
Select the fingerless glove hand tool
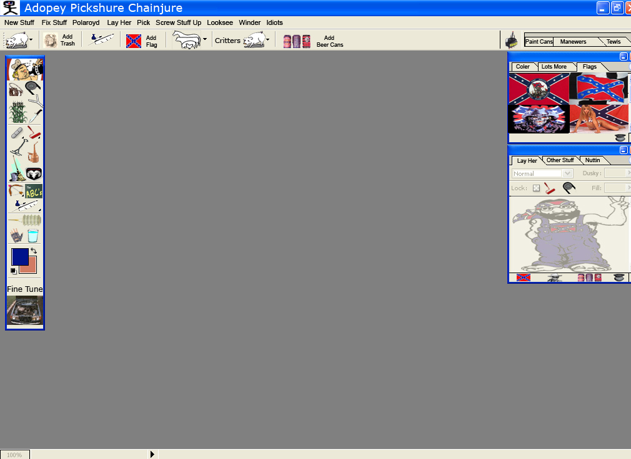point(16,236)
